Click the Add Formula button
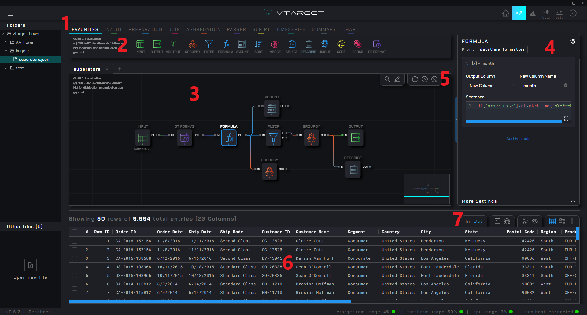The height and width of the screenshot is (315, 587). point(518,138)
